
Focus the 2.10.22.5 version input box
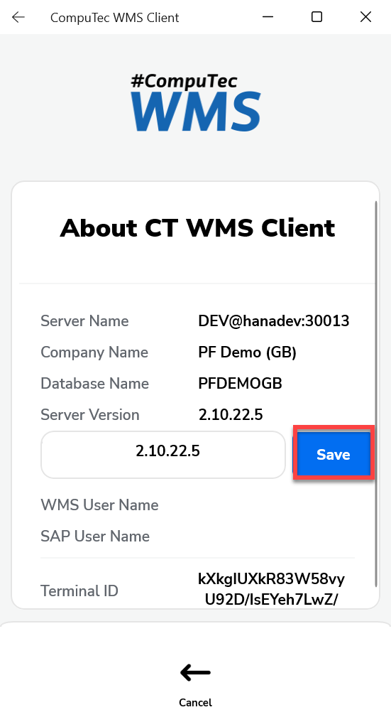coord(163,455)
